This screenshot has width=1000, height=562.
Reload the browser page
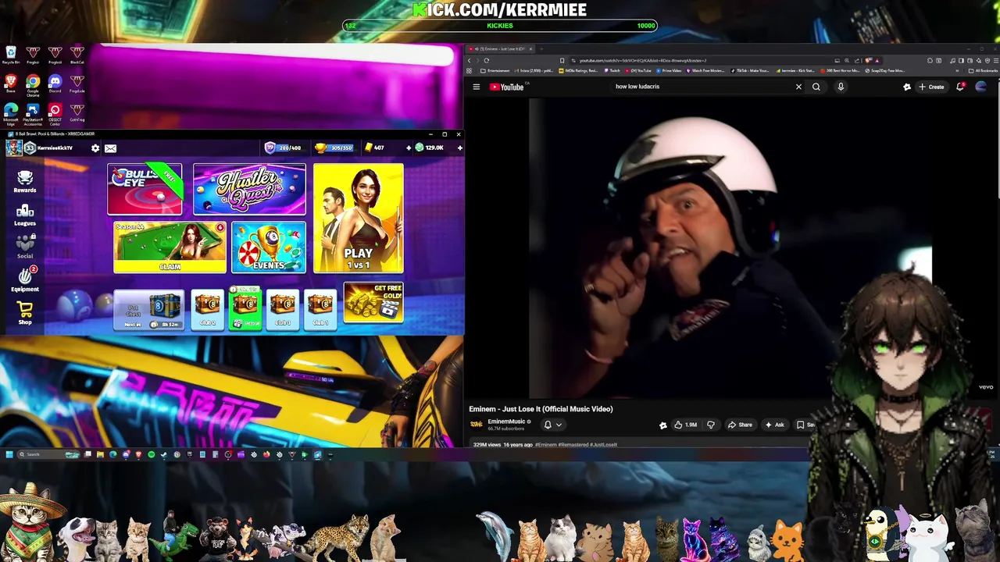pos(486,60)
